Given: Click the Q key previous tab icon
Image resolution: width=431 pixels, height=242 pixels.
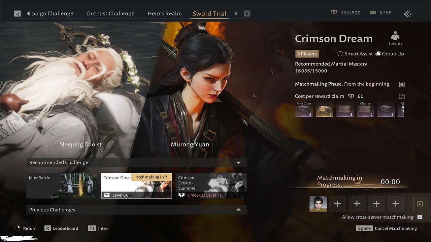Looking at the screenshot, I should (x=18, y=13).
